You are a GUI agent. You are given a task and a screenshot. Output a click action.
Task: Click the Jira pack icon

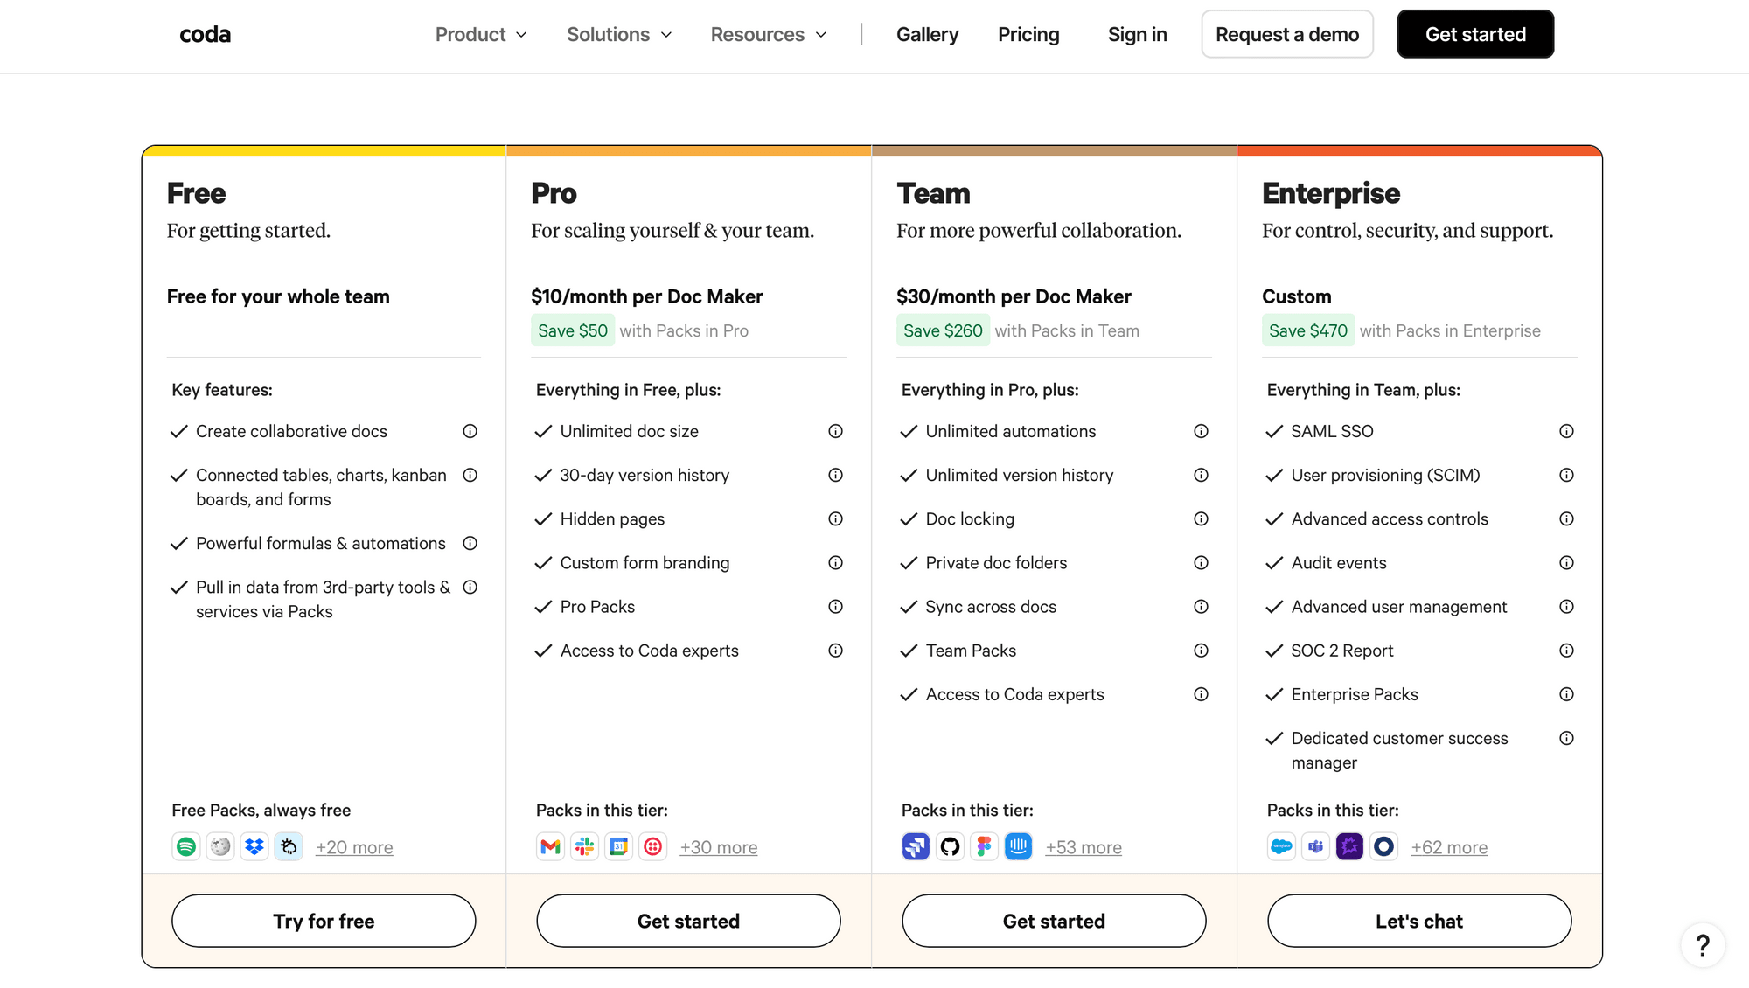pos(916,846)
